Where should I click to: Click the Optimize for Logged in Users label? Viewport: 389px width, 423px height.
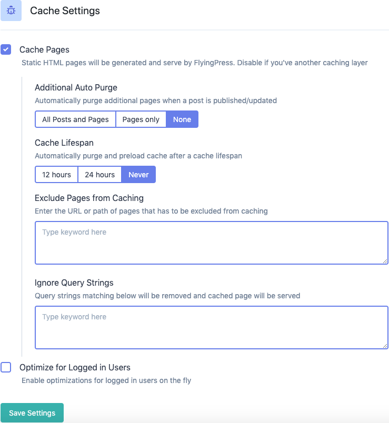(x=75, y=367)
